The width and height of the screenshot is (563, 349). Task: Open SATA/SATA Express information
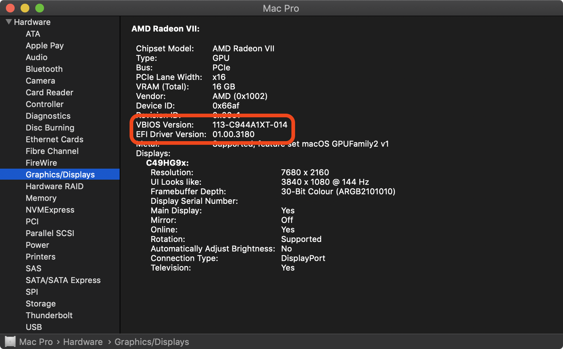63,280
